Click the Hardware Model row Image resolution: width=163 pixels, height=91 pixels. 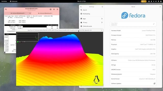click(133, 31)
